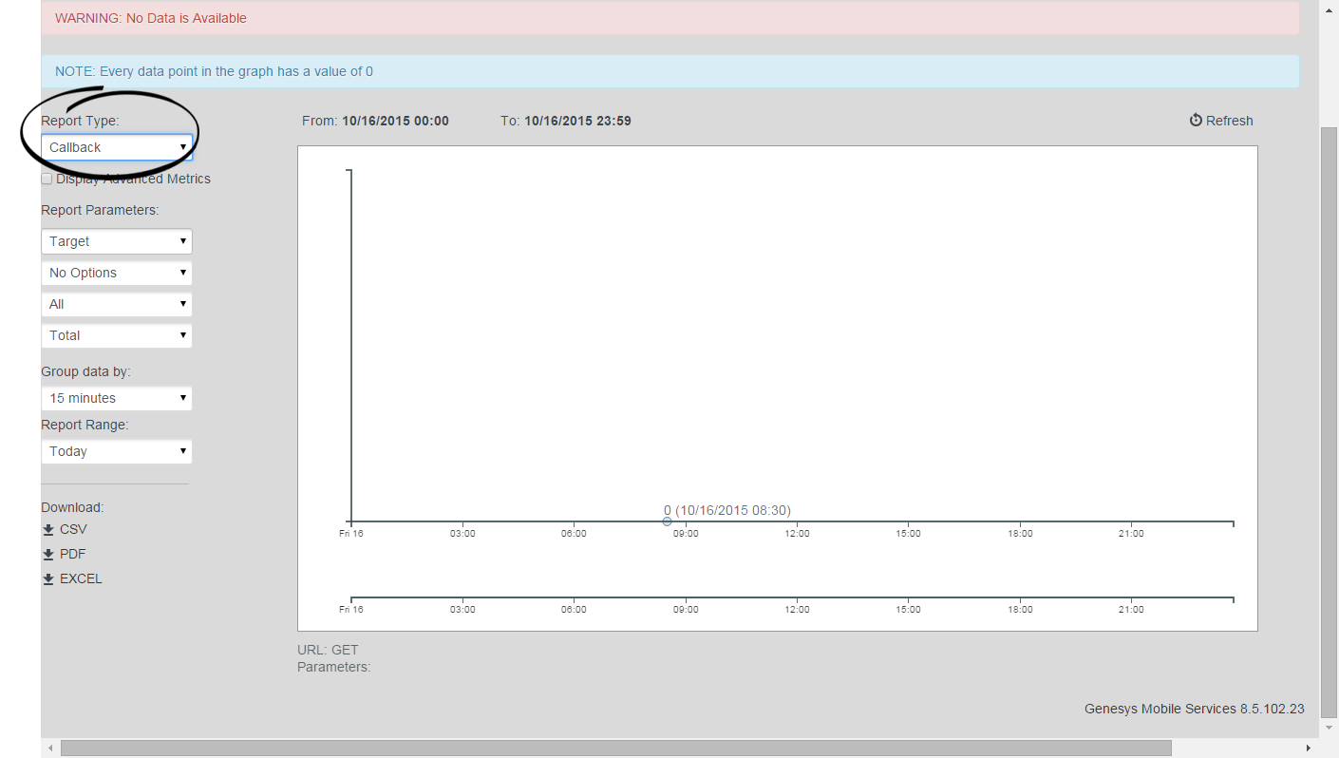
Task: Click the data point at 08:30
Action: coord(667,521)
